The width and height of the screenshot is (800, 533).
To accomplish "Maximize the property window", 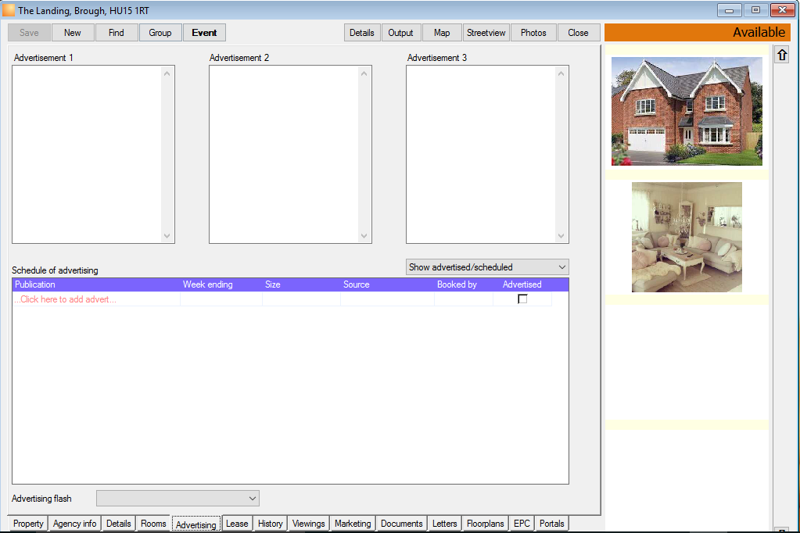I will [755, 10].
